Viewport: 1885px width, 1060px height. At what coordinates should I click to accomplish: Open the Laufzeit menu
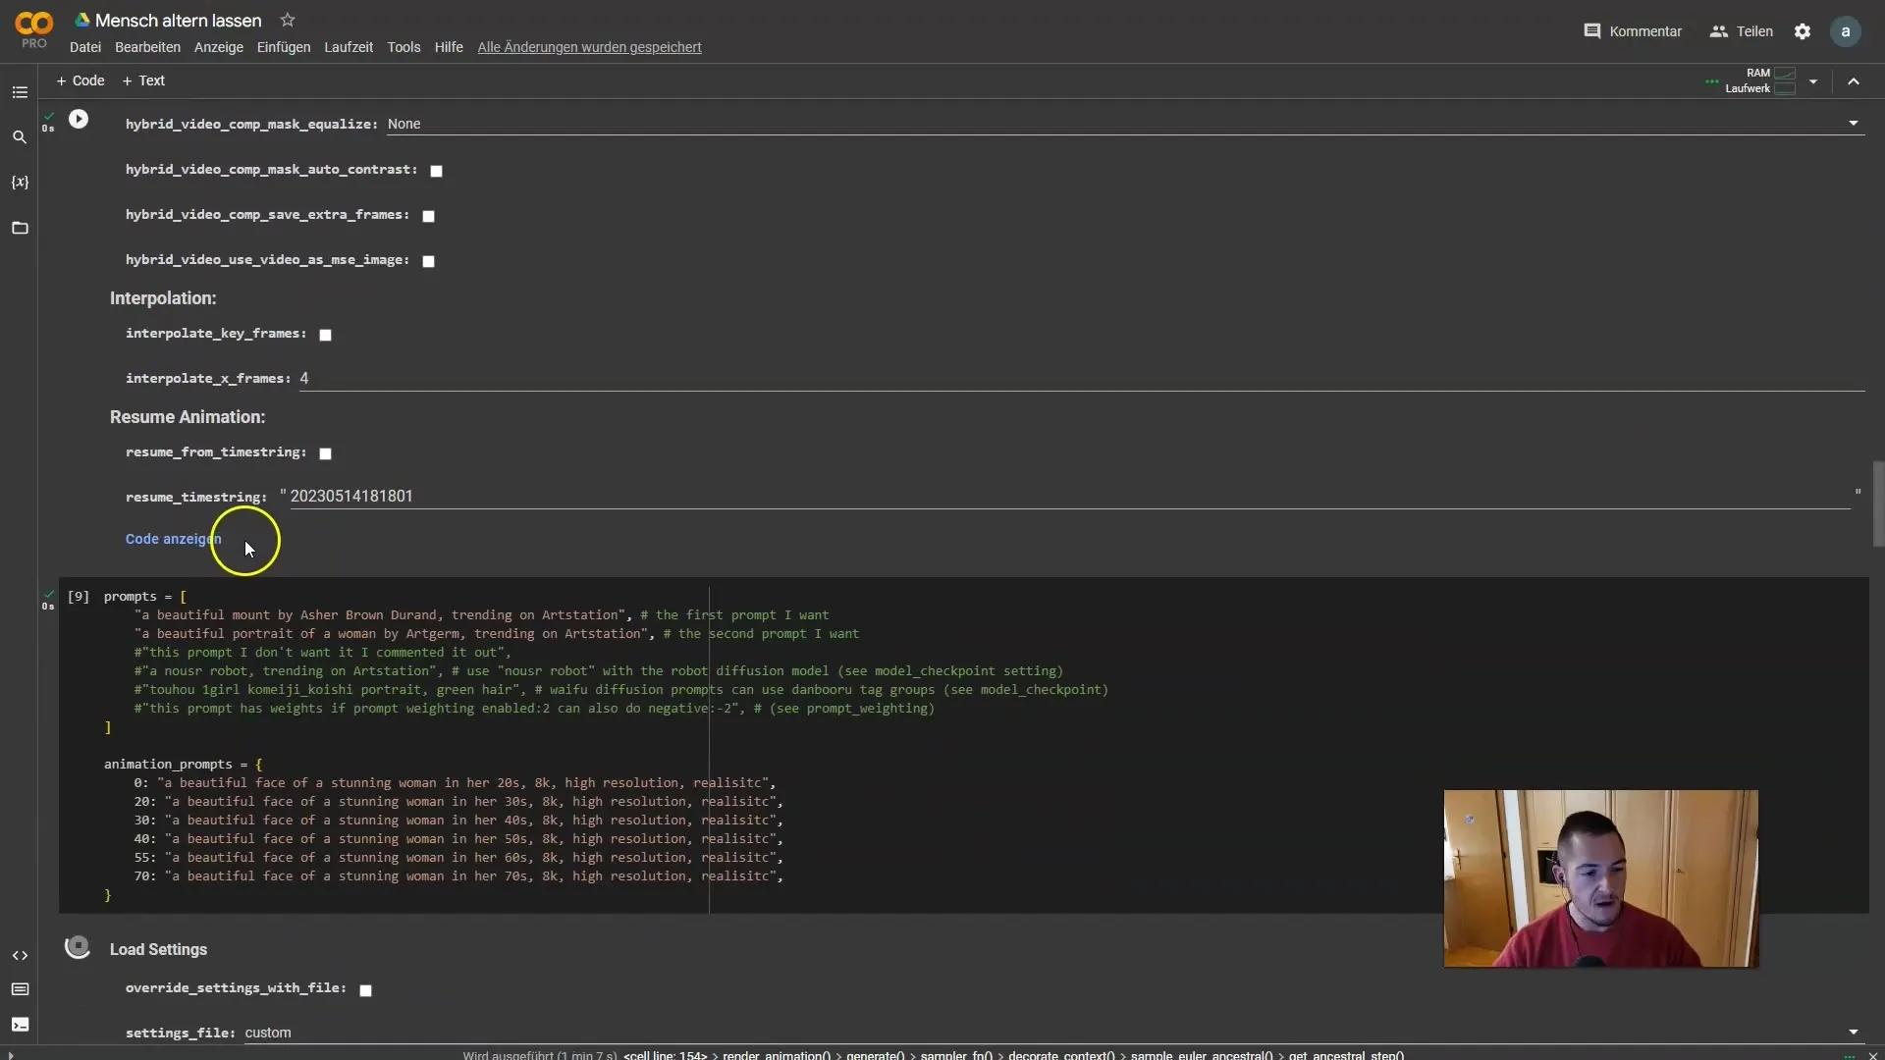349,47
